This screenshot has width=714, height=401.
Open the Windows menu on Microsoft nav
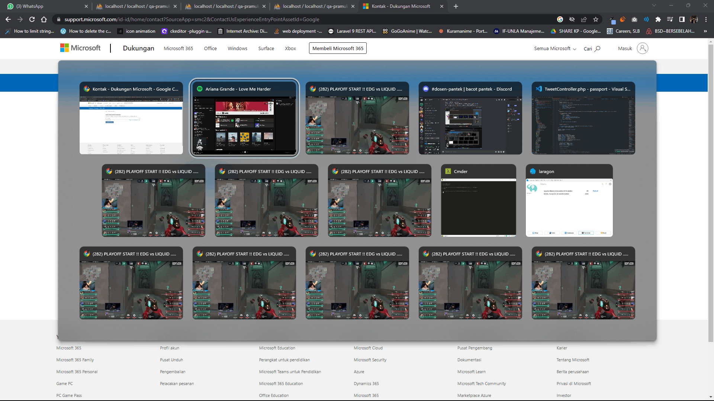coord(237,49)
